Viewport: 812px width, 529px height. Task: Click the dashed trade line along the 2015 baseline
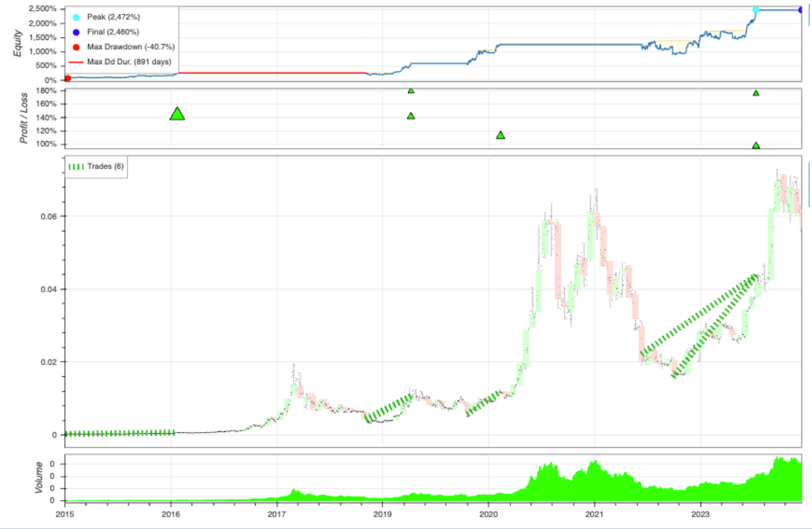(x=121, y=433)
